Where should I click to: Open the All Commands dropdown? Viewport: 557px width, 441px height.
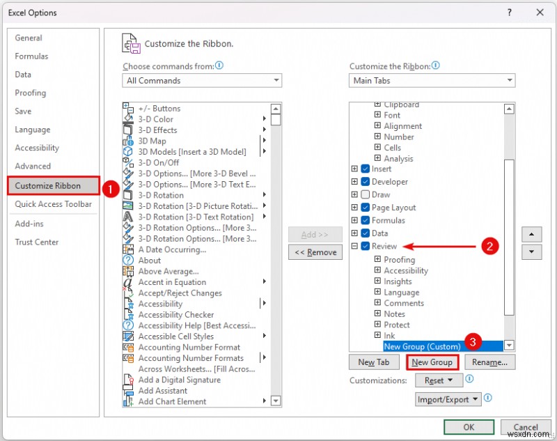point(202,81)
